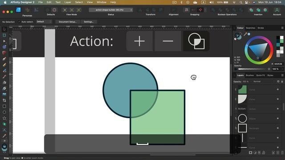The height and width of the screenshot is (160, 285).
Task: Click the mask layer icon in Layers panel
Action: pyautogui.click(x=250, y=153)
